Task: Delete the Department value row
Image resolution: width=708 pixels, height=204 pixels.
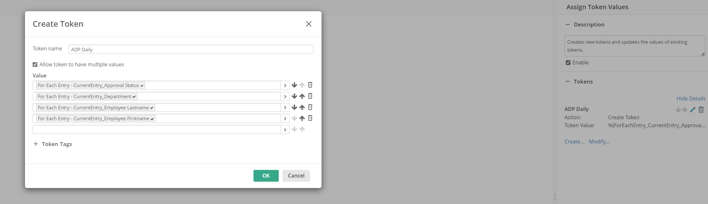Action: 310,96
